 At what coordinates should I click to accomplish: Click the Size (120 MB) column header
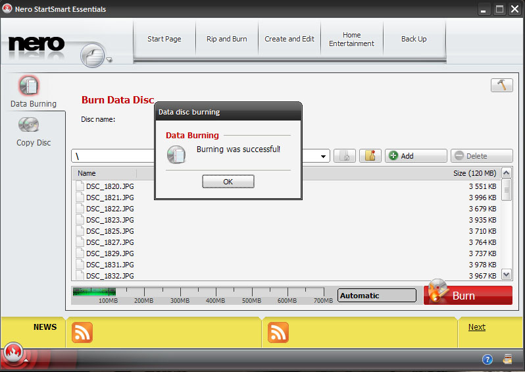coord(474,173)
